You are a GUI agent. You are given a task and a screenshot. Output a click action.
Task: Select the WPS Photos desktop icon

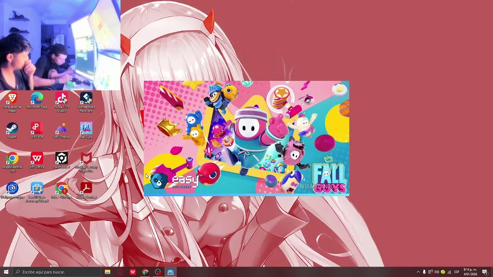pos(62,131)
